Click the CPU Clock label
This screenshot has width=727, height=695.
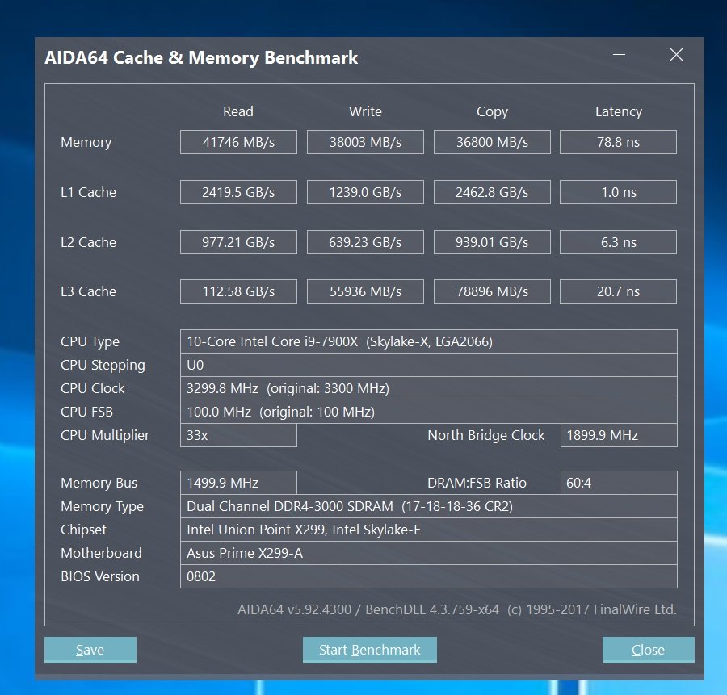(93, 388)
